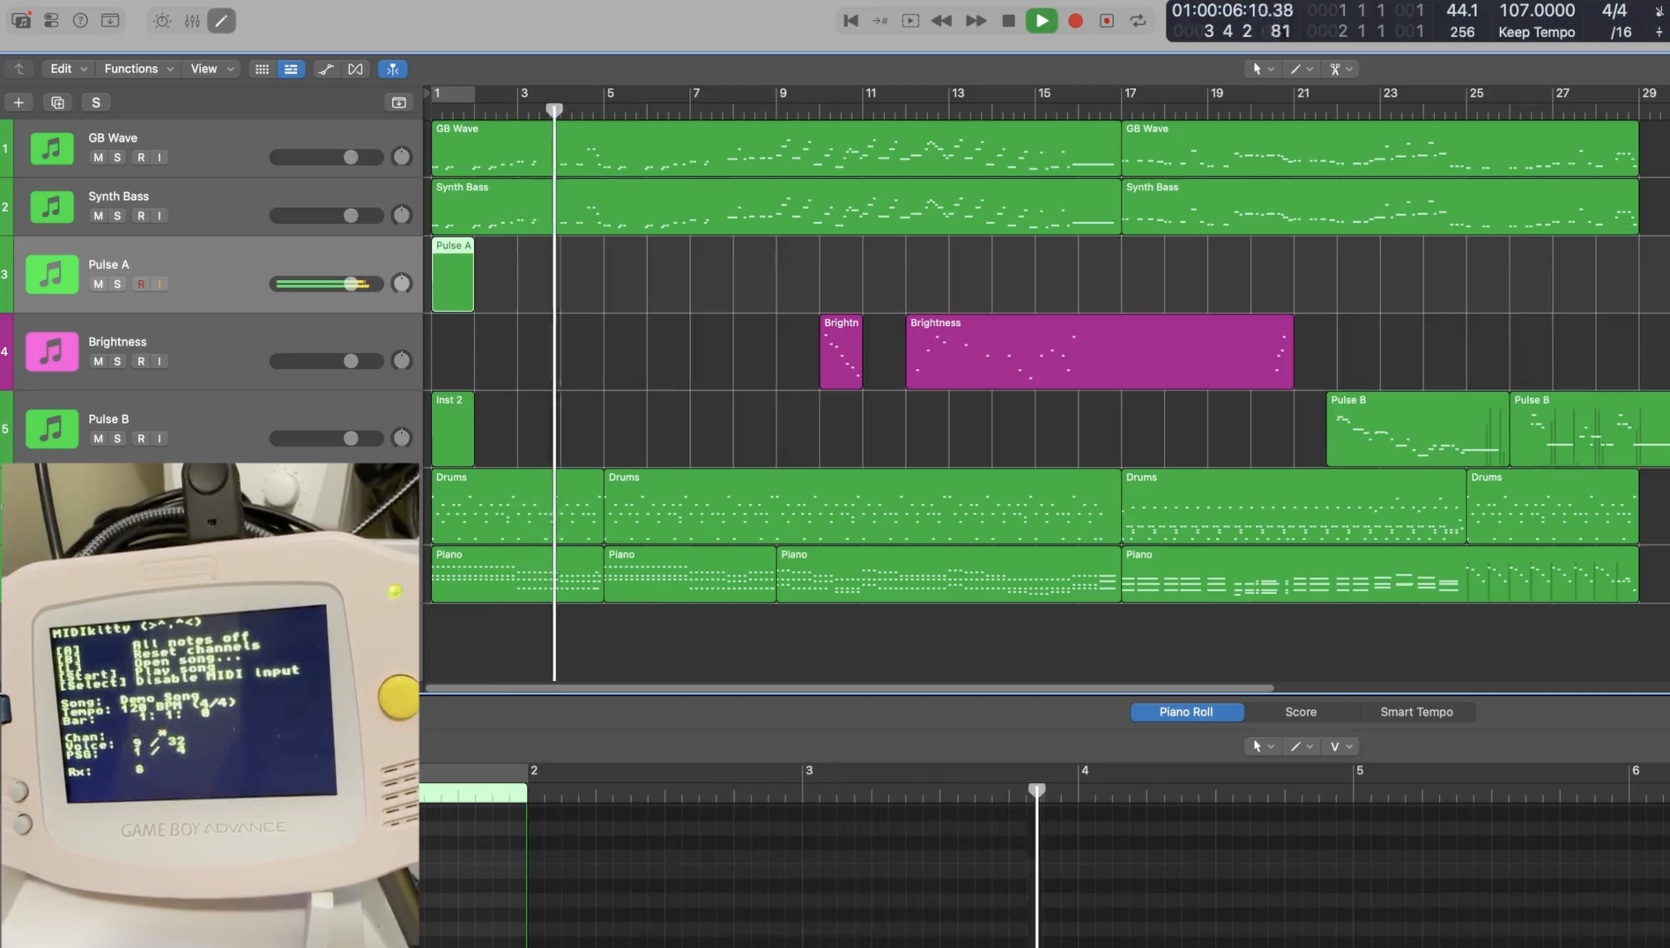Select the long Brightness region at bar 12
This screenshot has height=948, width=1670.
(1100, 352)
